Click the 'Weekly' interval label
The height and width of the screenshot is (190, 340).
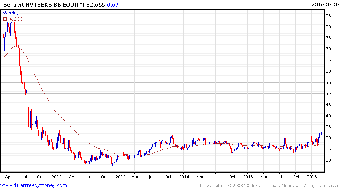tap(11, 13)
